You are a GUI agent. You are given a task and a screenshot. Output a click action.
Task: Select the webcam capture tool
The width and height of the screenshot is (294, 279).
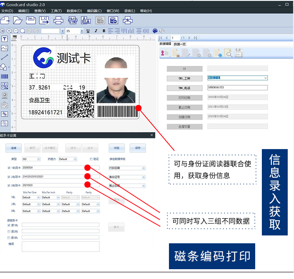[x=4, y=95]
